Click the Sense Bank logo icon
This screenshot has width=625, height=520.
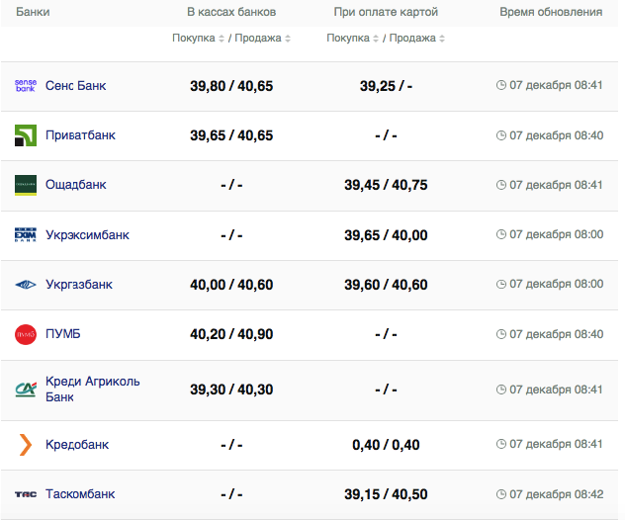26,86
